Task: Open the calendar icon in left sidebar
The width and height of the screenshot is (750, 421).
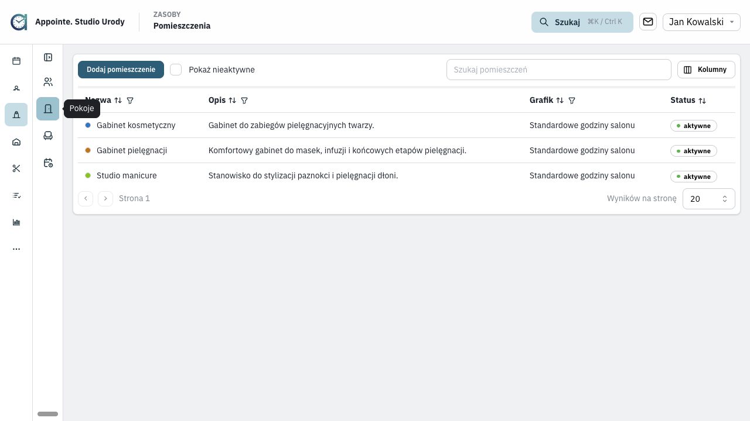Action: (x=16, y=61)
